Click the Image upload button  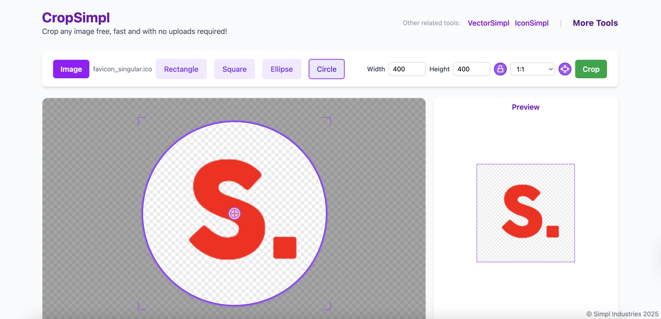[71, 69]
